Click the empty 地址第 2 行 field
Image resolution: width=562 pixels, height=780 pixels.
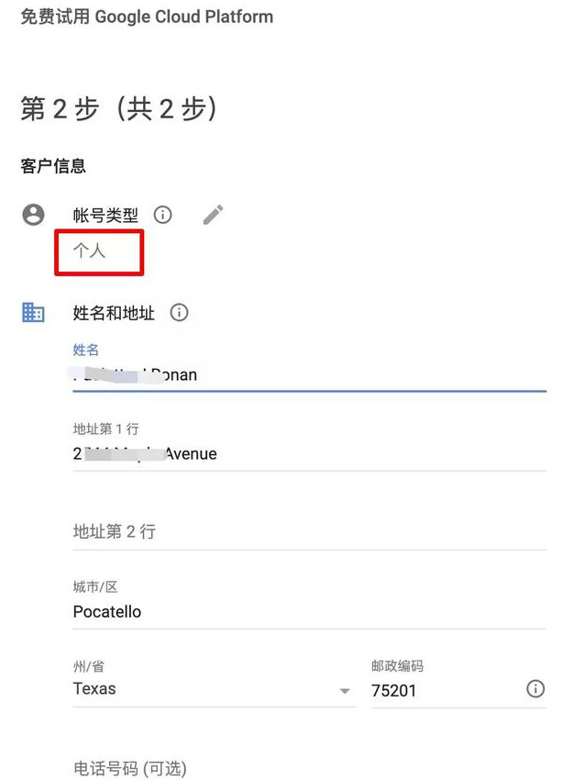pyautogui.click(x=310, y=531)
